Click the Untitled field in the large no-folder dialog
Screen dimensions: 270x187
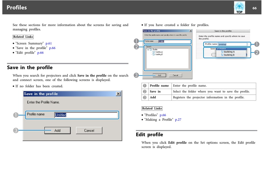[86, 115]
